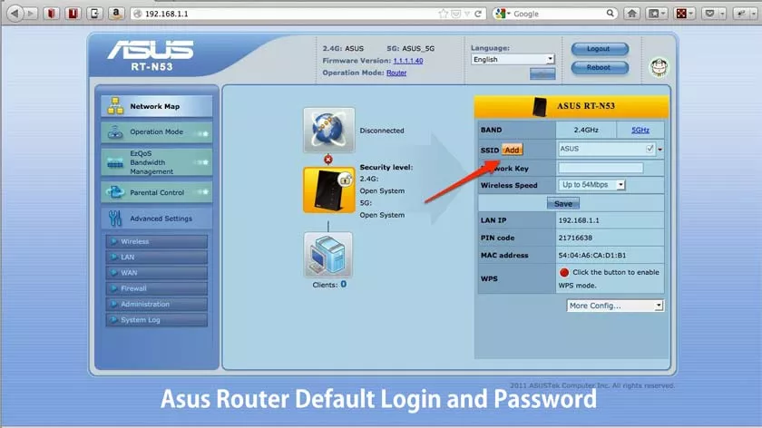Click the browser forward arrow
The image size is (762, 428).
(31, 14)
